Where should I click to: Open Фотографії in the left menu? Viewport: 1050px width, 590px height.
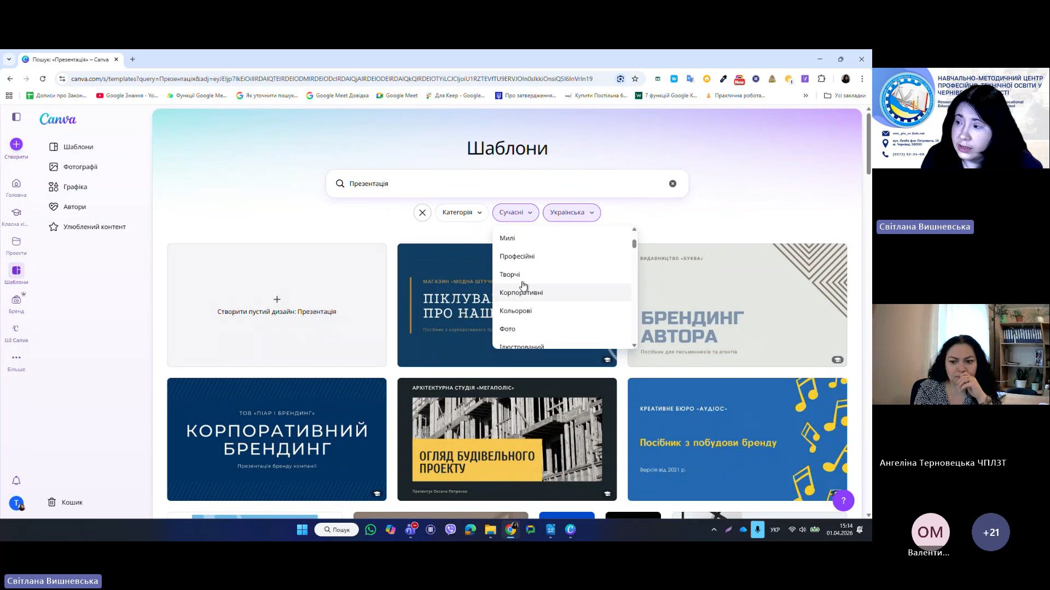[80, 167]
